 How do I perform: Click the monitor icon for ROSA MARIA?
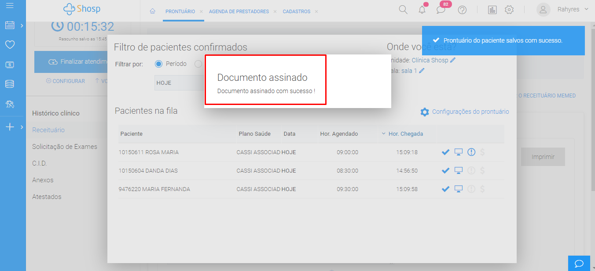459,152
